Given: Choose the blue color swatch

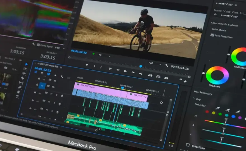Looking at the screenshot, I should pyautogui.click(x=233, y=117).
